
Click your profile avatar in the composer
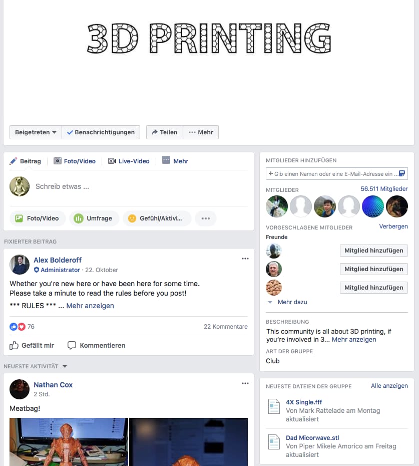tap(20, 186)
